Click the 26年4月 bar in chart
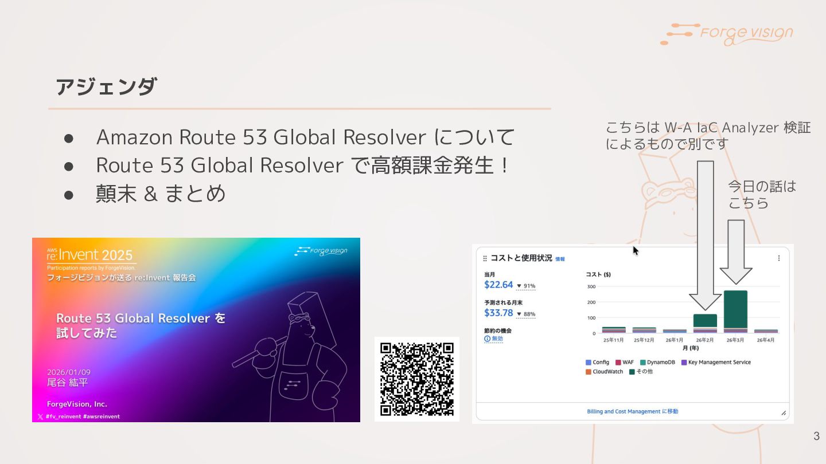The width and height of the screenshot is (826, 464). 766,331
